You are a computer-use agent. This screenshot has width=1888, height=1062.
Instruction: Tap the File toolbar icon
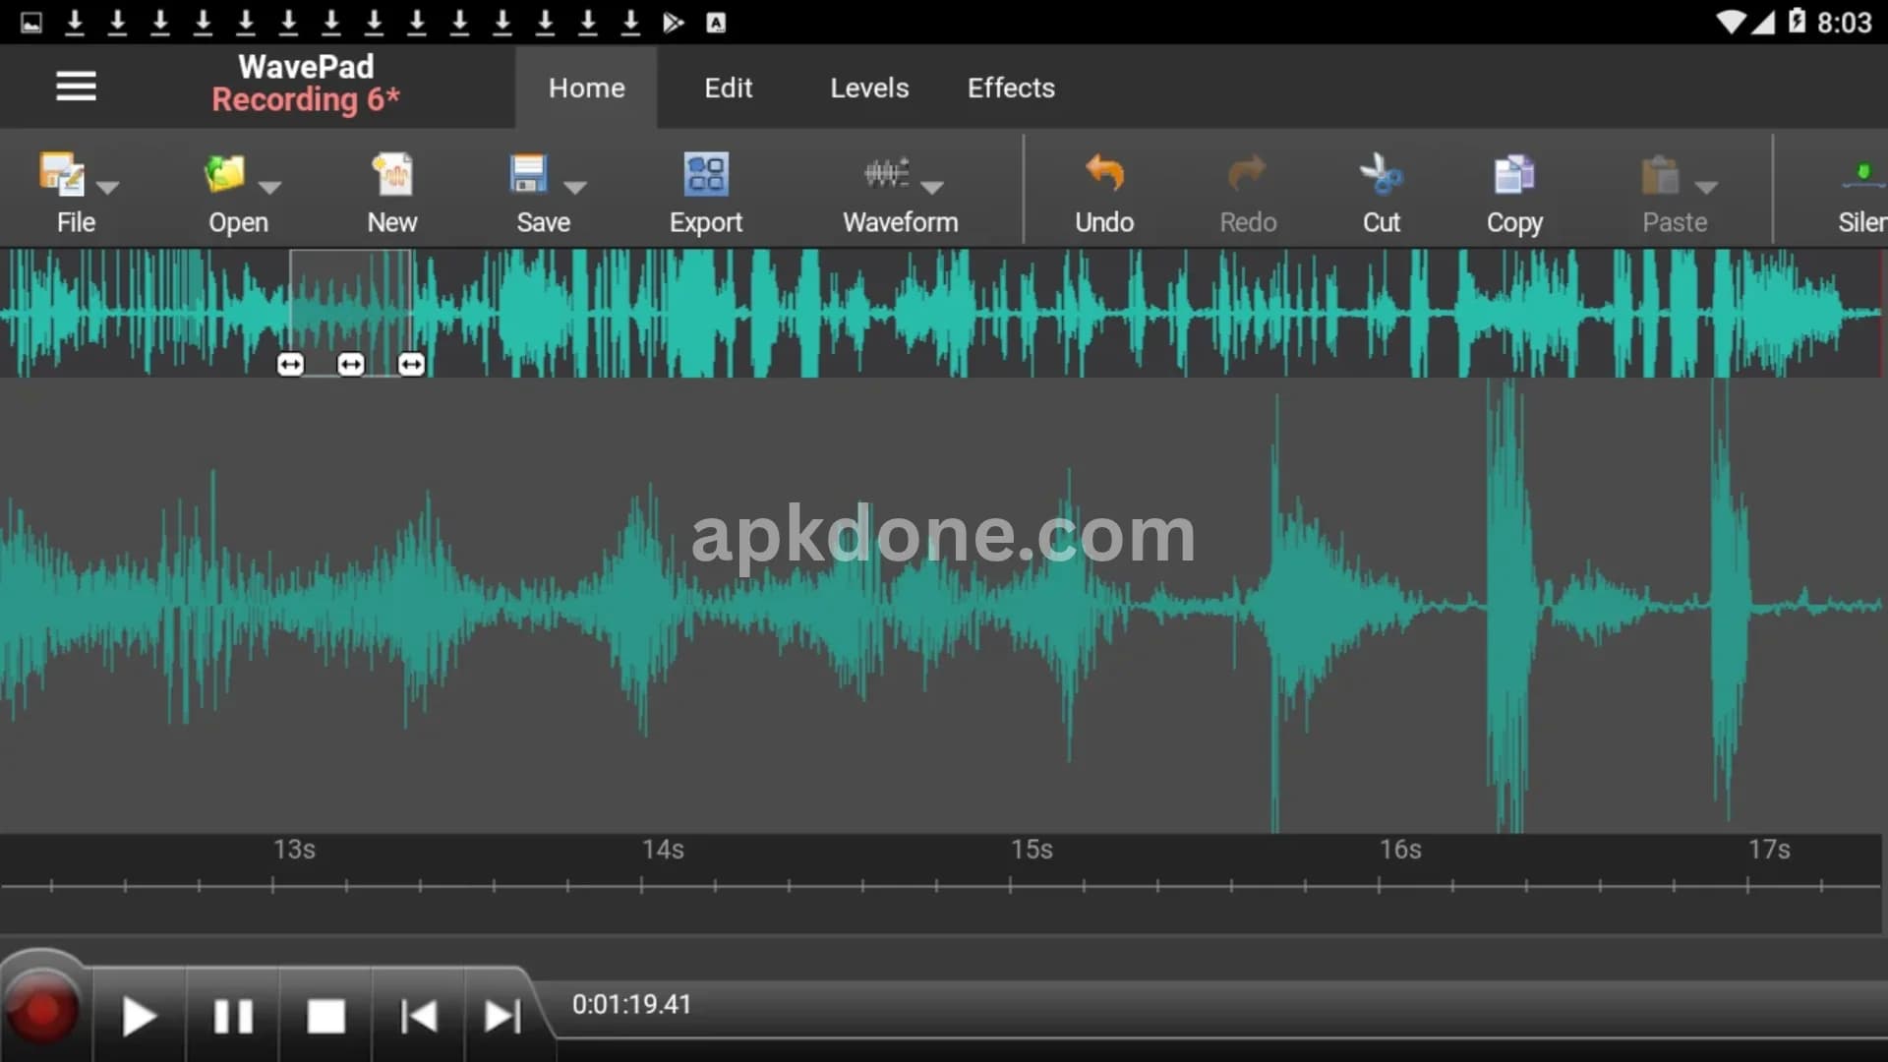click(x=61, y=174)
